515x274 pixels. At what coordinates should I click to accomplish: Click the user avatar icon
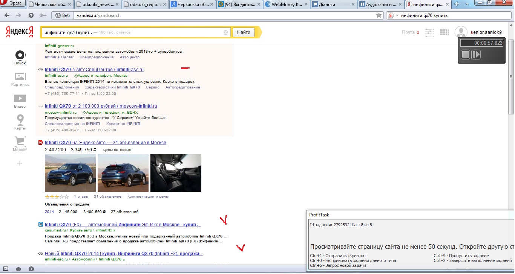point(461,32)
